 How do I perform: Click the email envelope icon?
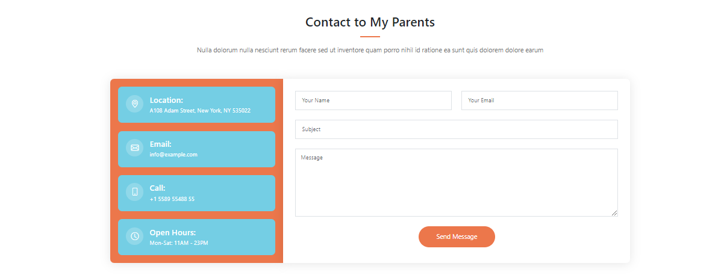pos(135,148)
